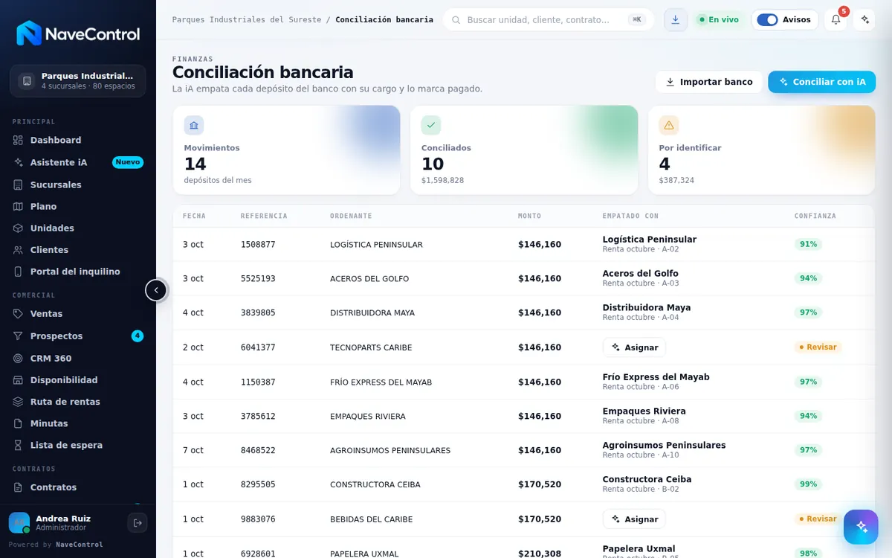Click the Por identificar total $387,324
This screenshot has height=558, width=892.
(676, 181)
